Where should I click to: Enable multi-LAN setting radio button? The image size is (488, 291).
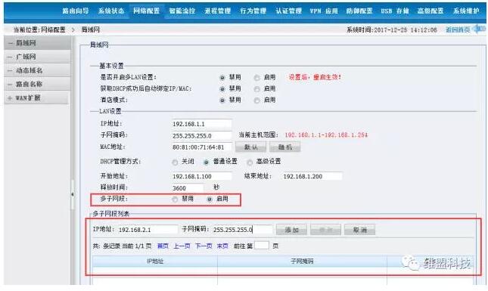point(256,78)
